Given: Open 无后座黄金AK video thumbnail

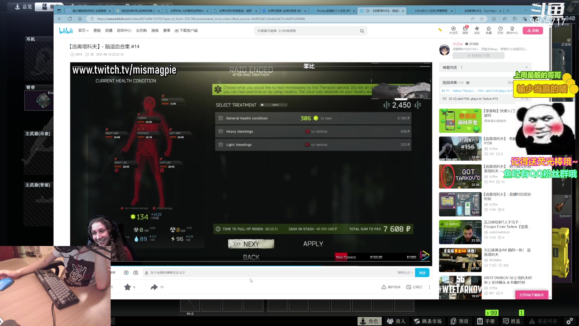Looking at the screenshot, I should [460, 260].
